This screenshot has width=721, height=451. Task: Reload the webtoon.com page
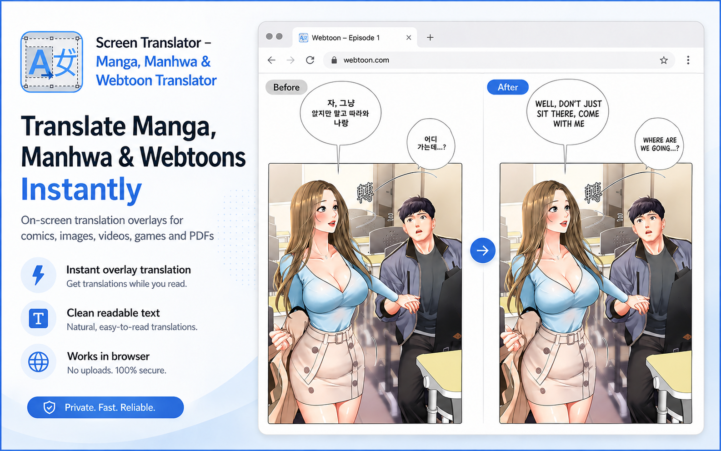click(310, 60)
